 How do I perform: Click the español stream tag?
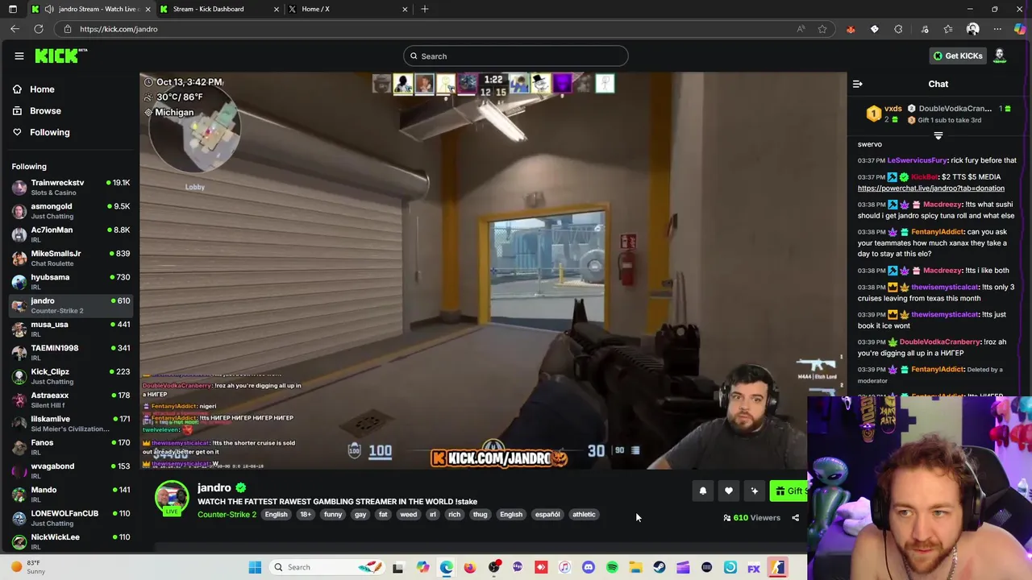tap(547, 515)
